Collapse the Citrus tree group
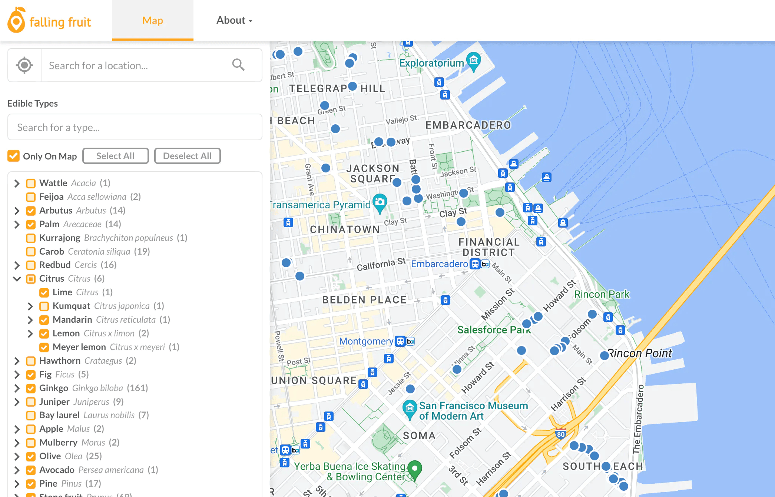 (x=17, y=279)
